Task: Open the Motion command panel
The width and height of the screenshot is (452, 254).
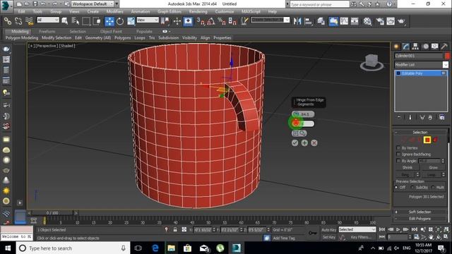Action: 425,47
